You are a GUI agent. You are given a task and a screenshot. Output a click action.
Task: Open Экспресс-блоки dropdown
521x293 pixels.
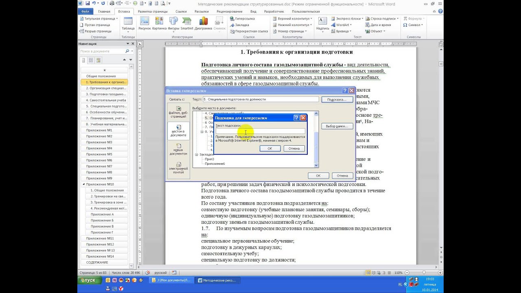pos(347,19)
